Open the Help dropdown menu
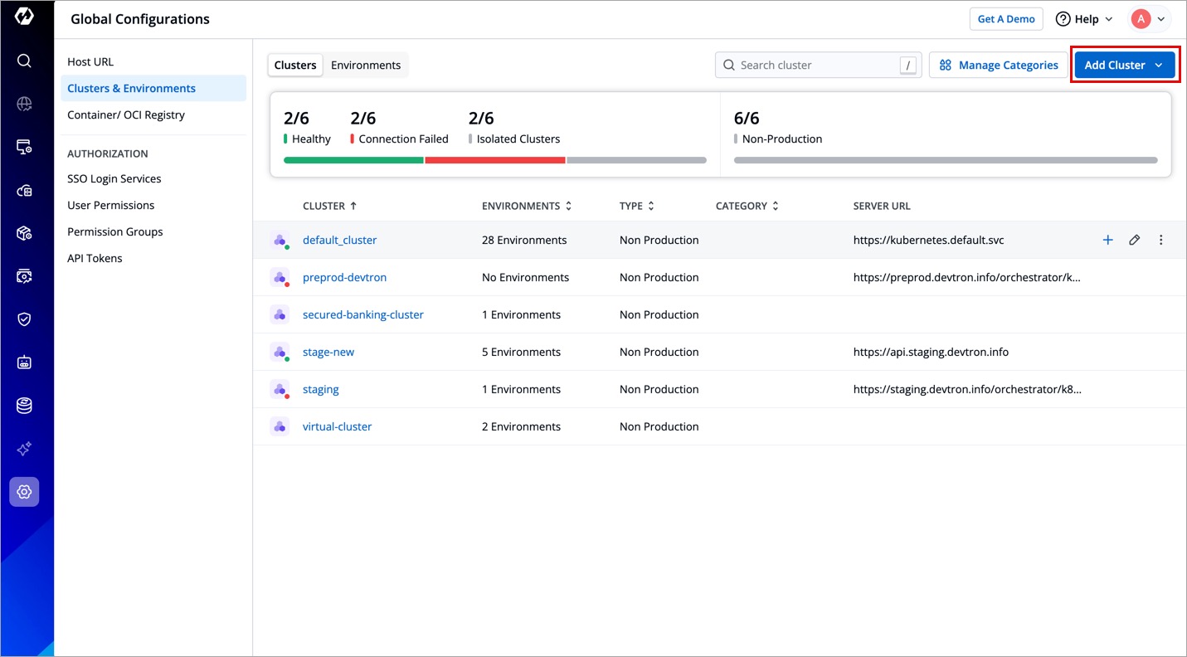Screen dimensions: 1187x657 (x=1083, y=19)
